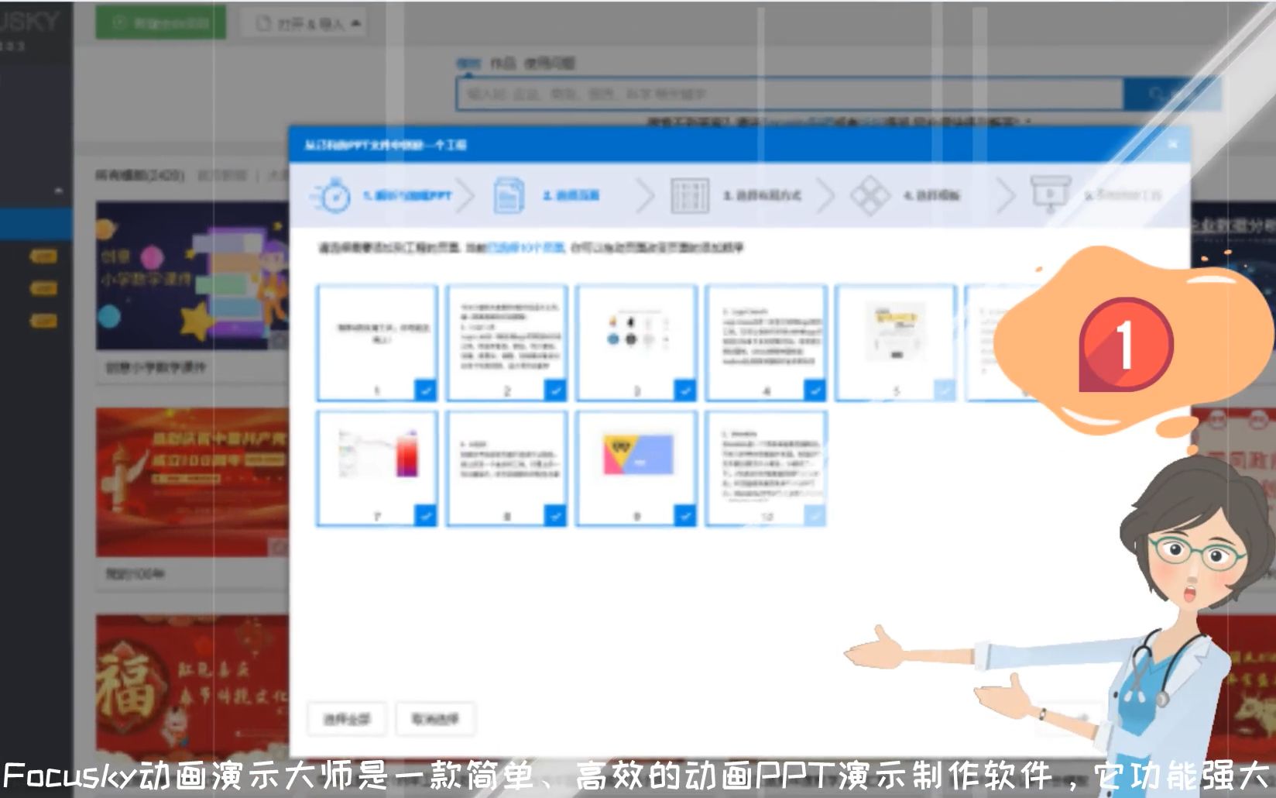The width and height of the screenshot is (1276, 798).
Task: Switch to the 使用问题 search tab
Action: [550, 64]
